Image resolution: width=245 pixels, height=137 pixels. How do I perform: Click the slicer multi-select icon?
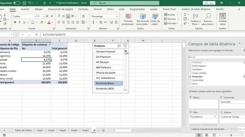tap(119, 46)
